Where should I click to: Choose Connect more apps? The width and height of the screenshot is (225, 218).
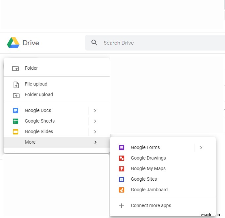[x=163, y=205]
